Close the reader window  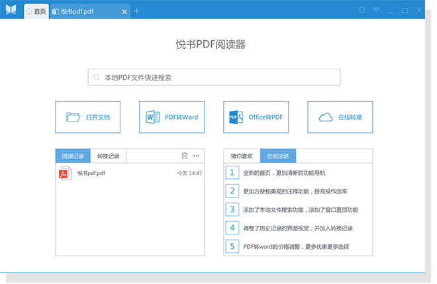pyautogui.click(x=419, y=11)
